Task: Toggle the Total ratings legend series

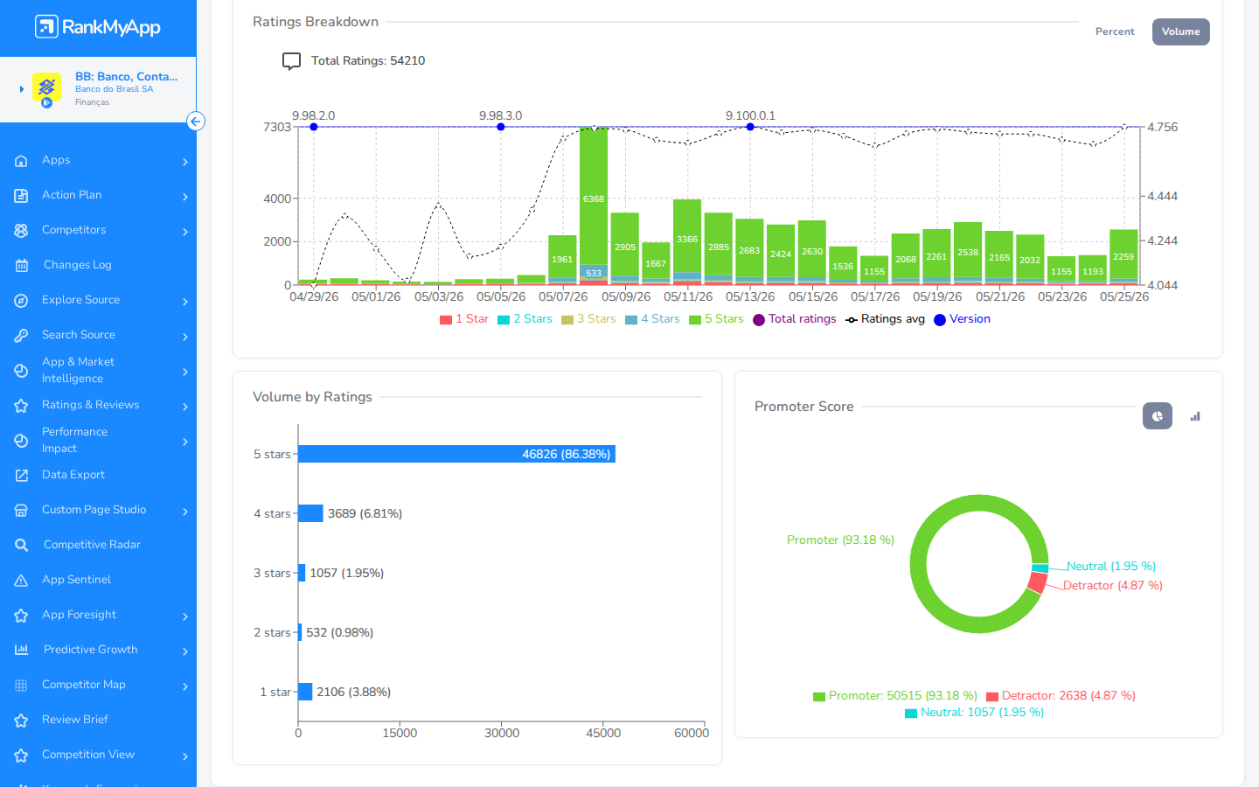Action: (795, 319)
